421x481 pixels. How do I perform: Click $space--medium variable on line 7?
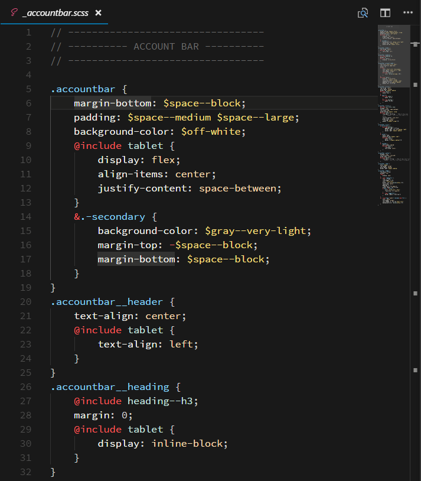point(169,118)
